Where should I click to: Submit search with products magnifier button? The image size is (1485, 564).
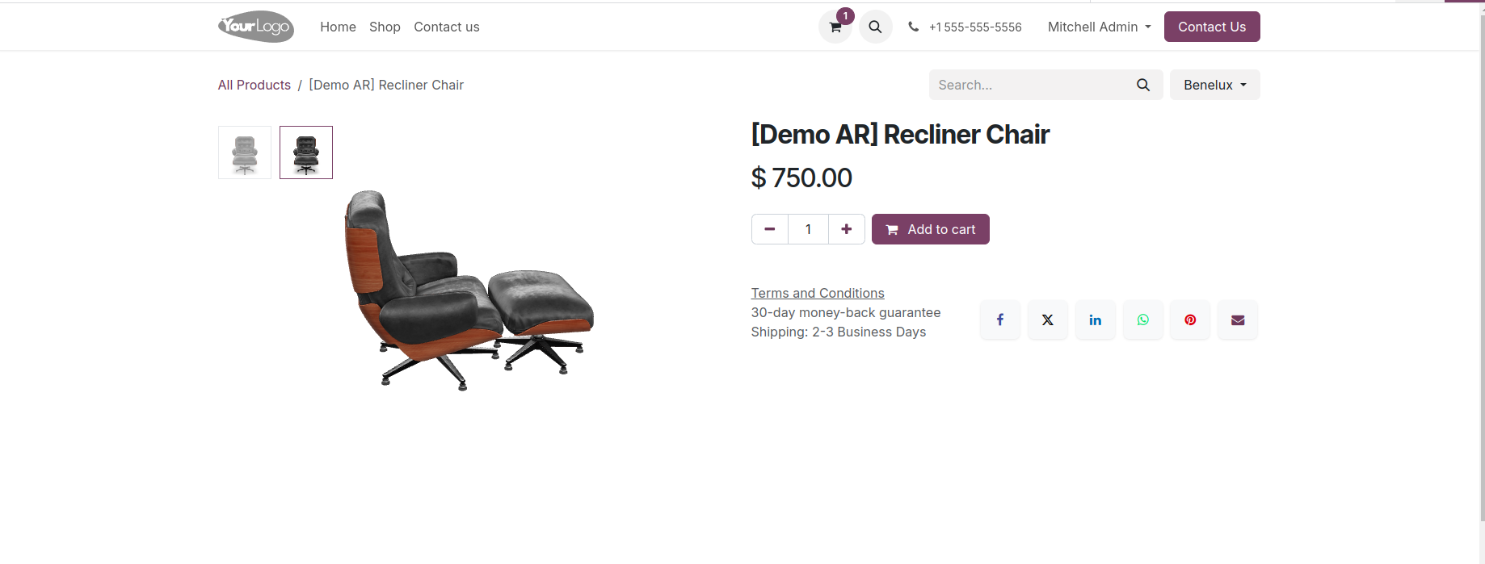click(1143, 85)
